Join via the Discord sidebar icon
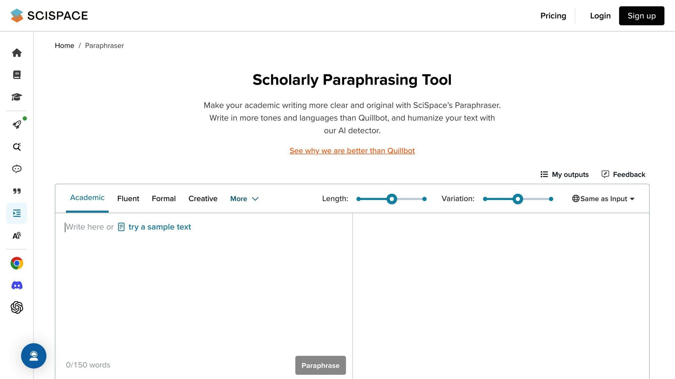This screenshot has width=675, height=379. coord(16,285)
